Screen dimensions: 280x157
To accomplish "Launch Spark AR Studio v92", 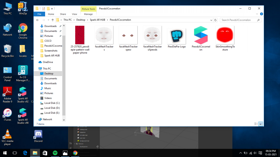I will tap(23, 95).
